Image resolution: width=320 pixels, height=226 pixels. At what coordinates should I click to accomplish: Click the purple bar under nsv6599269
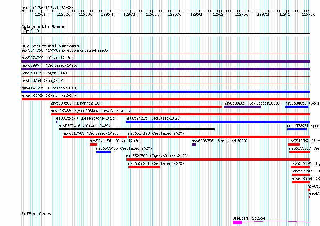[x=242, y=107]
